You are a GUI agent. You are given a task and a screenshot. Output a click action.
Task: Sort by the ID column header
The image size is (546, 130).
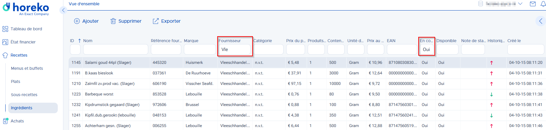pos(72,41)
